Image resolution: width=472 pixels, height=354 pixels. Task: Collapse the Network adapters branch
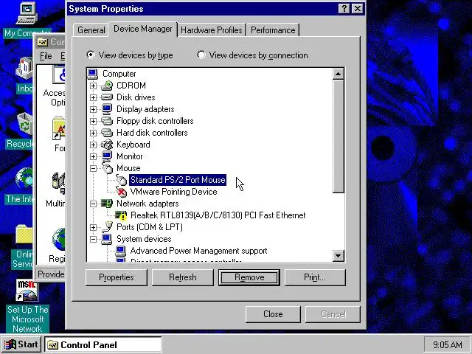[x=94, y=204]
